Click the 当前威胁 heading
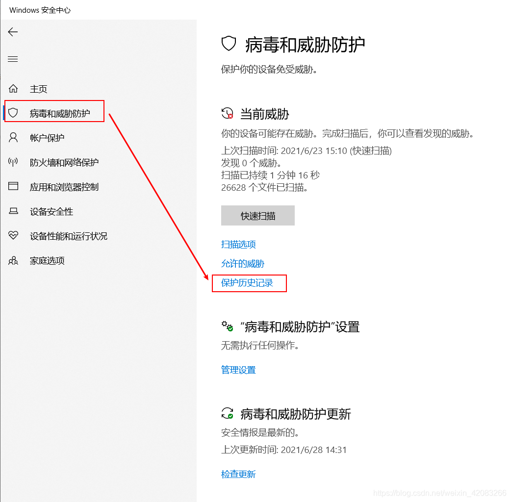The height and width of the screenshot is (502, 511). tap(265, 114)
